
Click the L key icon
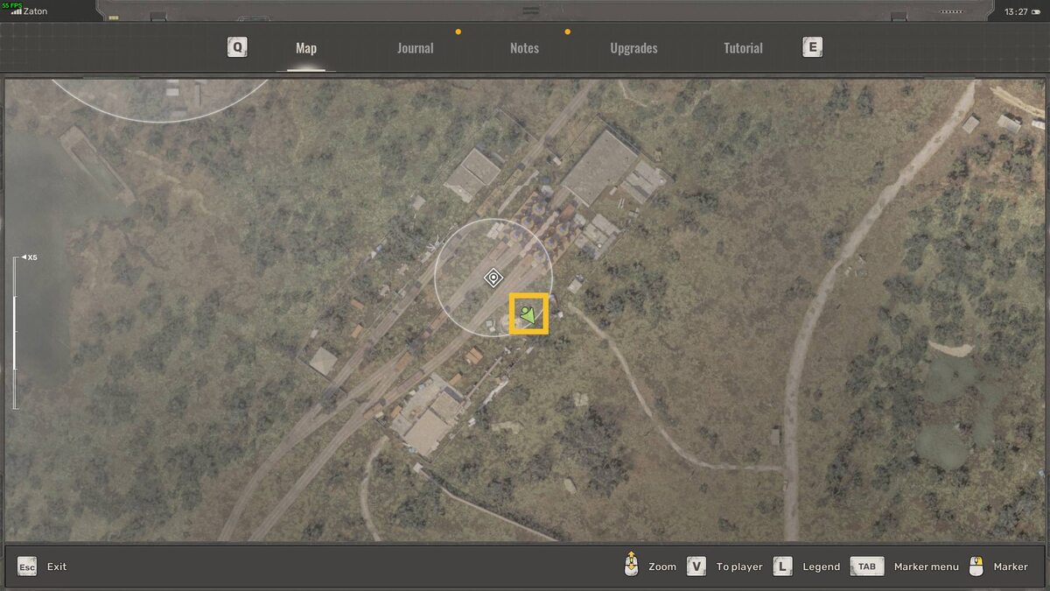click(783, 566)
